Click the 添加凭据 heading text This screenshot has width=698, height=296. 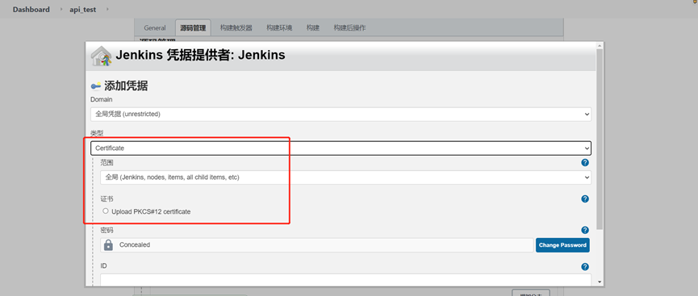[126, 86]
